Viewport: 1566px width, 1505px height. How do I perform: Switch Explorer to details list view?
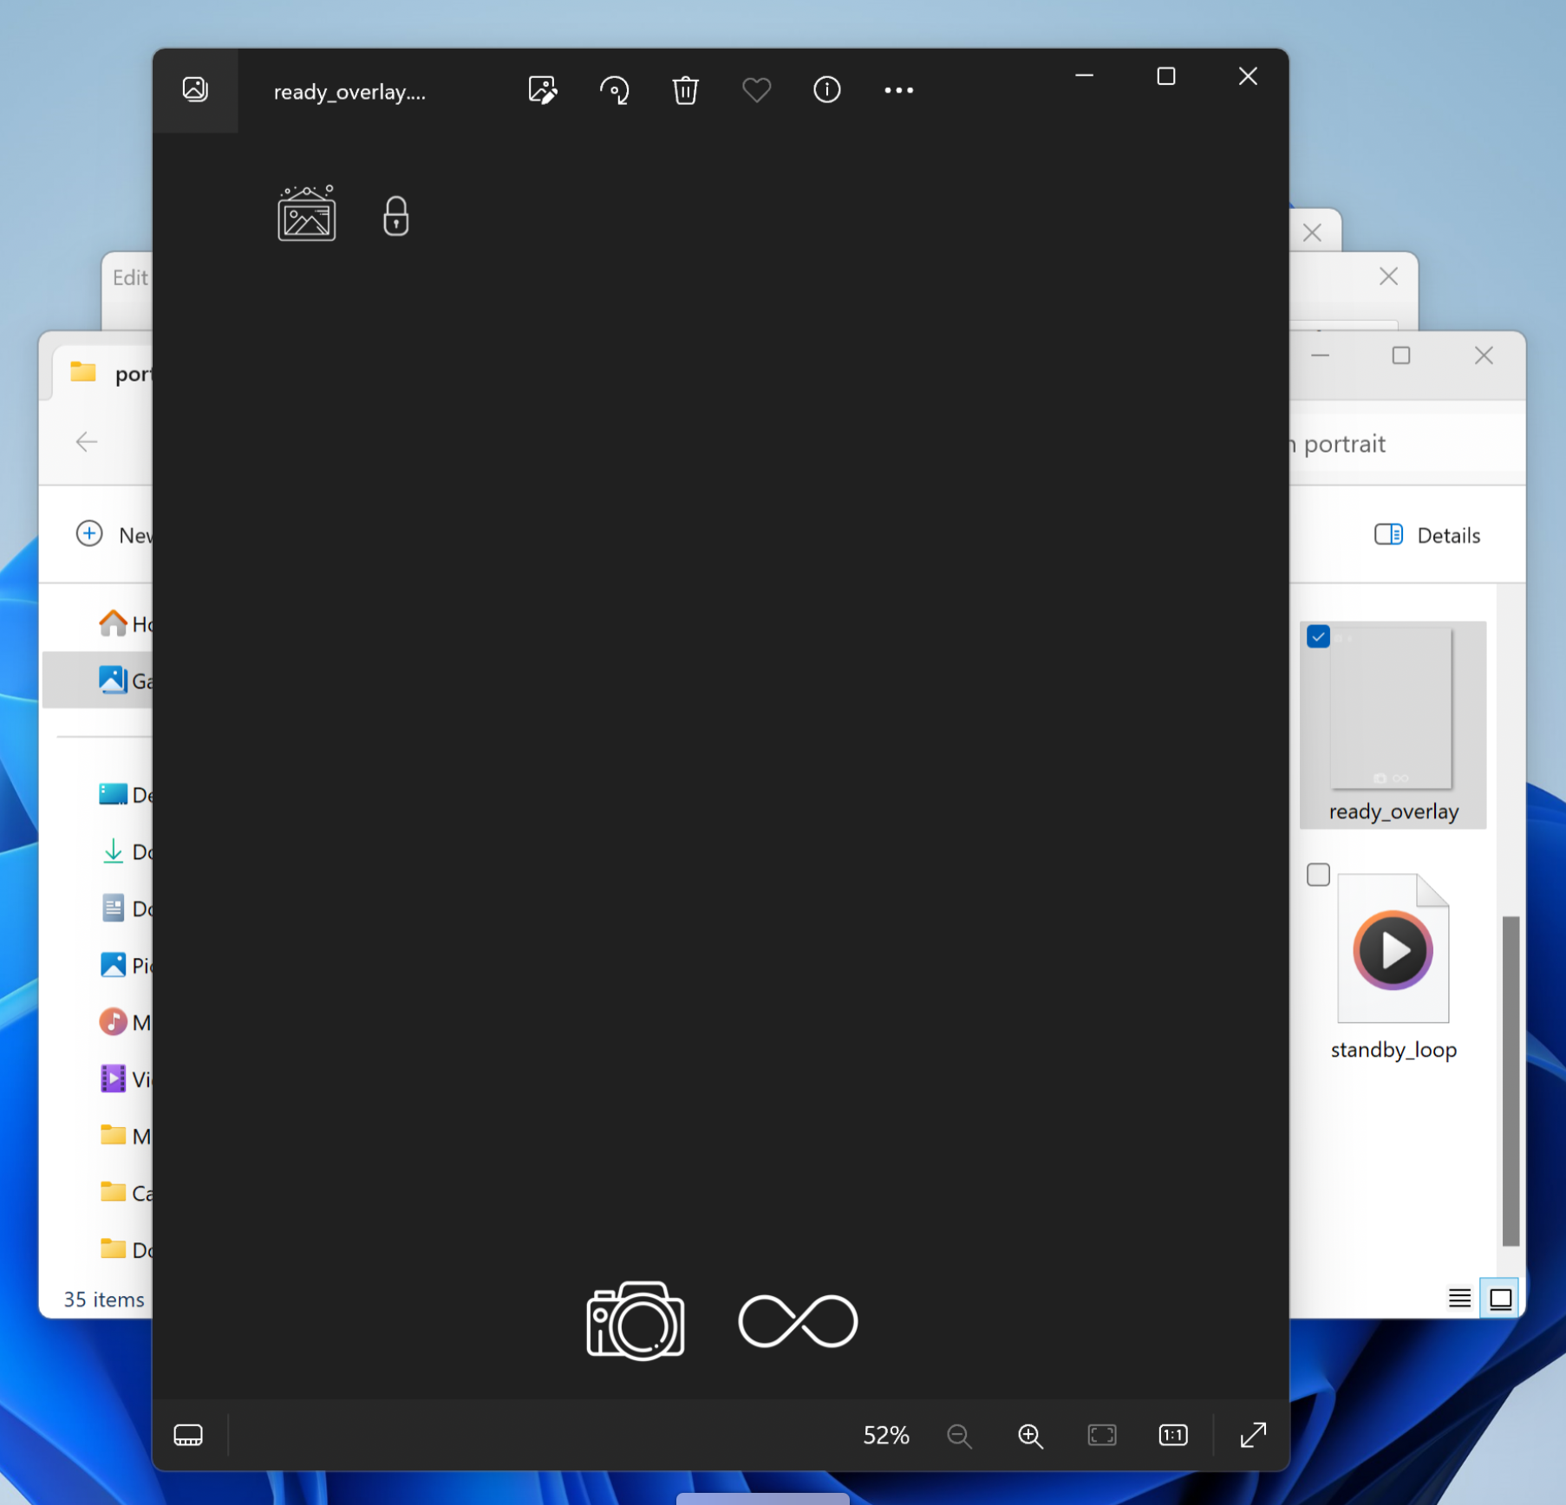1459,1298
